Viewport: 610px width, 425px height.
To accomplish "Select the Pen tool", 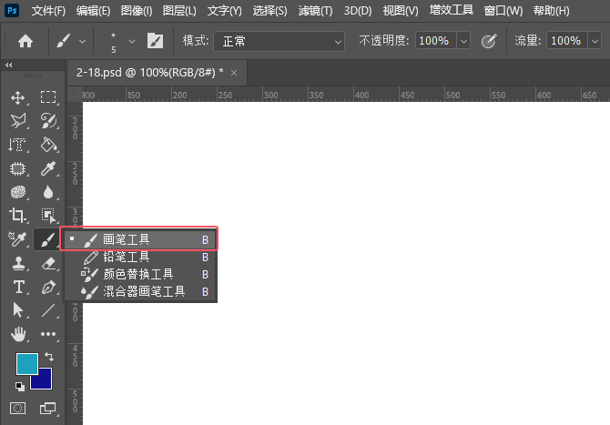I will [48, 288].
